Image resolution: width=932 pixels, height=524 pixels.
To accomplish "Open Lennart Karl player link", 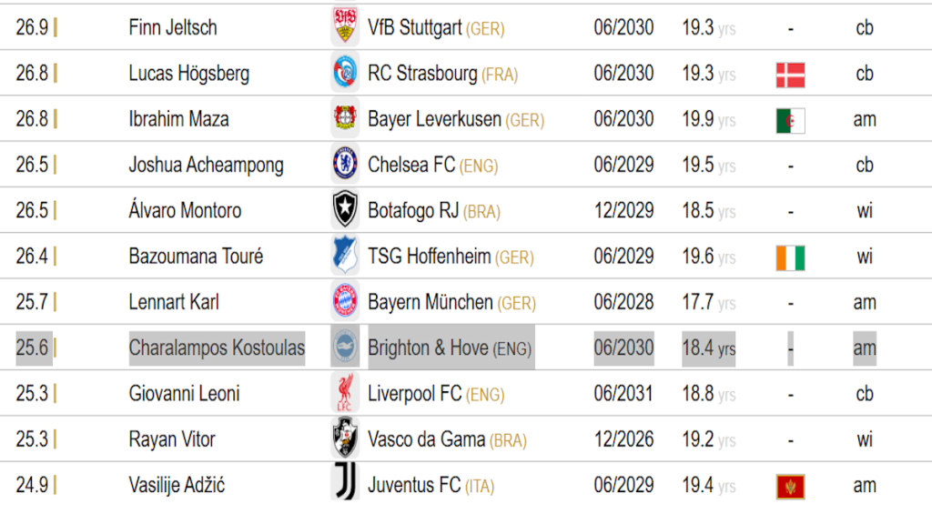I will click(x=174, y=302).
